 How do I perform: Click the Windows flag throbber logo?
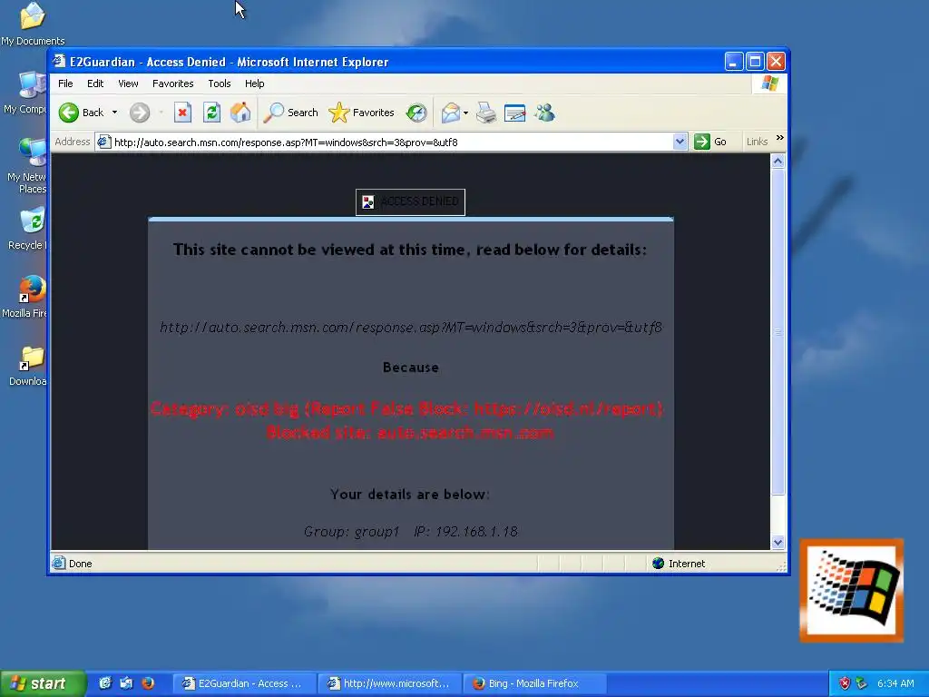(x=769, y=83)
